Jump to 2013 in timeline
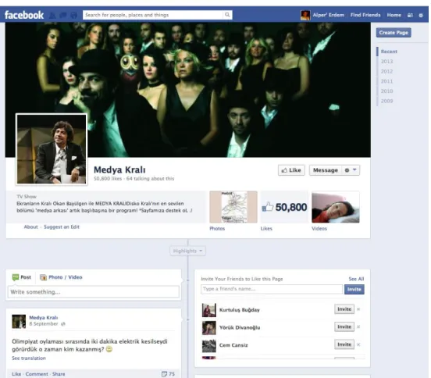 click(386, 61)
